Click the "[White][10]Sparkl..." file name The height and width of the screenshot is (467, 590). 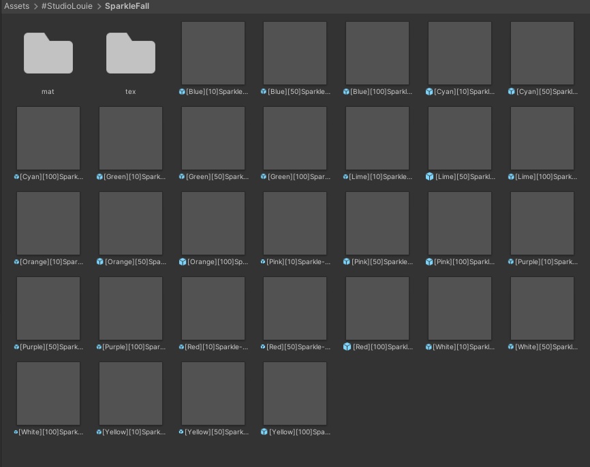pyautogui.click(x=464, y=347)
